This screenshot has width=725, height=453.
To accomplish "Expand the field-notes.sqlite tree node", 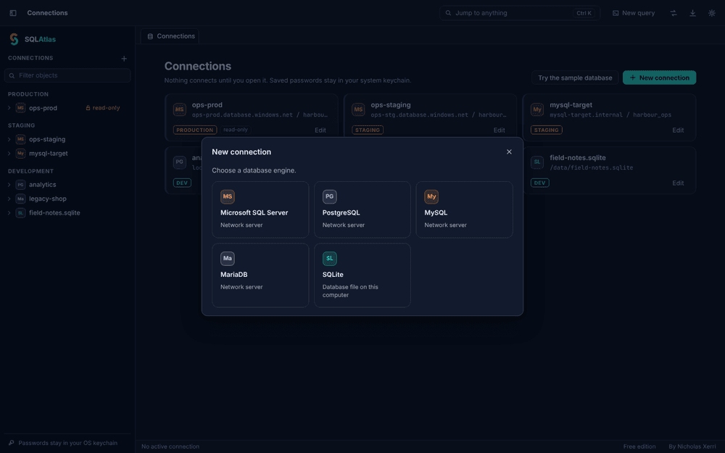I will (9, 212).
